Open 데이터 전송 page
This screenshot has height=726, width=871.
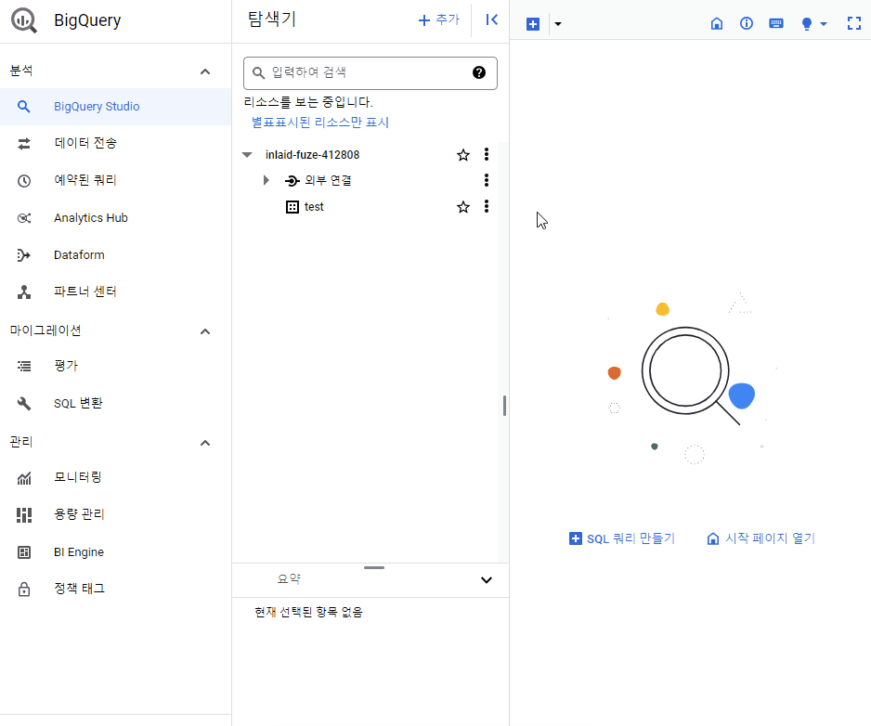pos(115,143)
